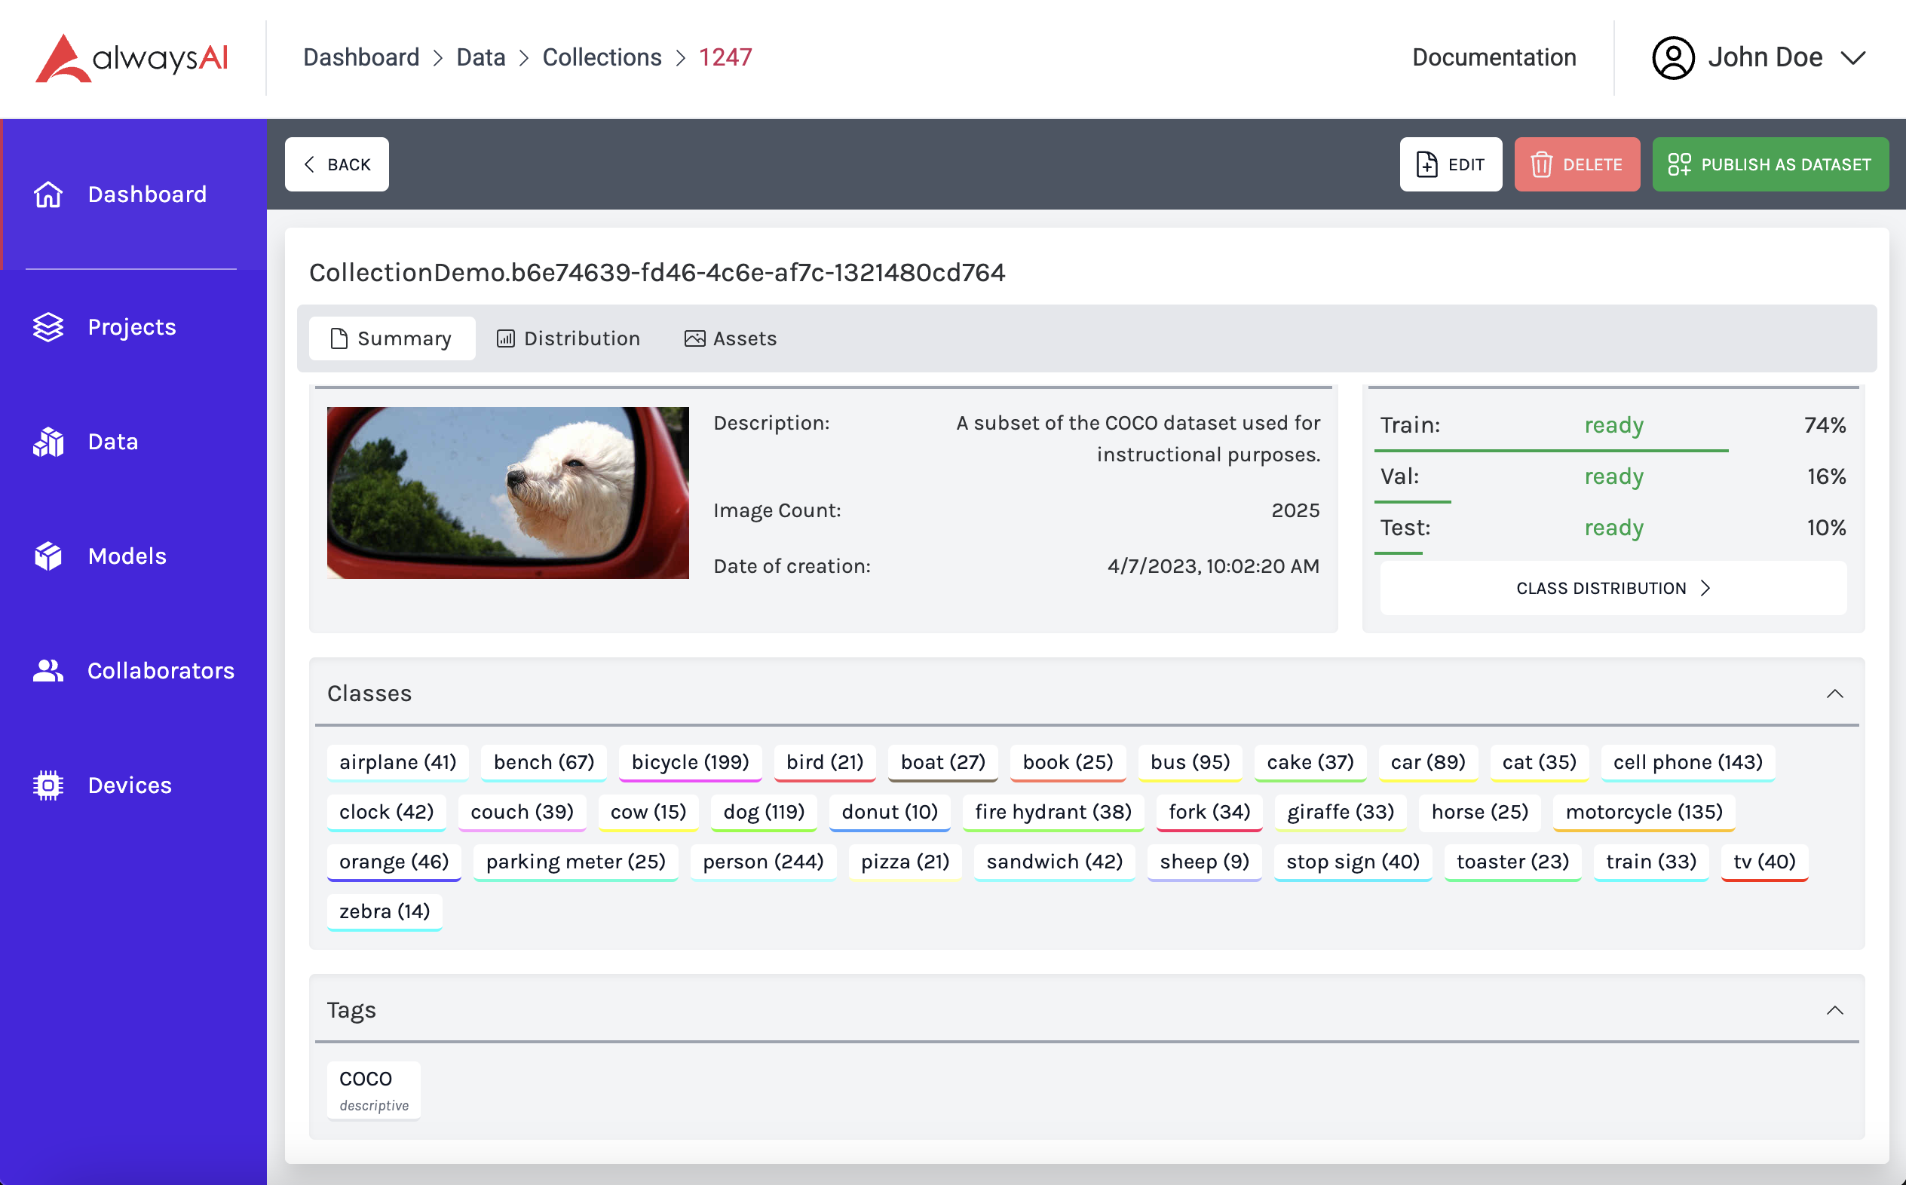Screen dimensions: 1906x1185
Task: Open Projects via its layers icon
Action: tap(47, 327)
